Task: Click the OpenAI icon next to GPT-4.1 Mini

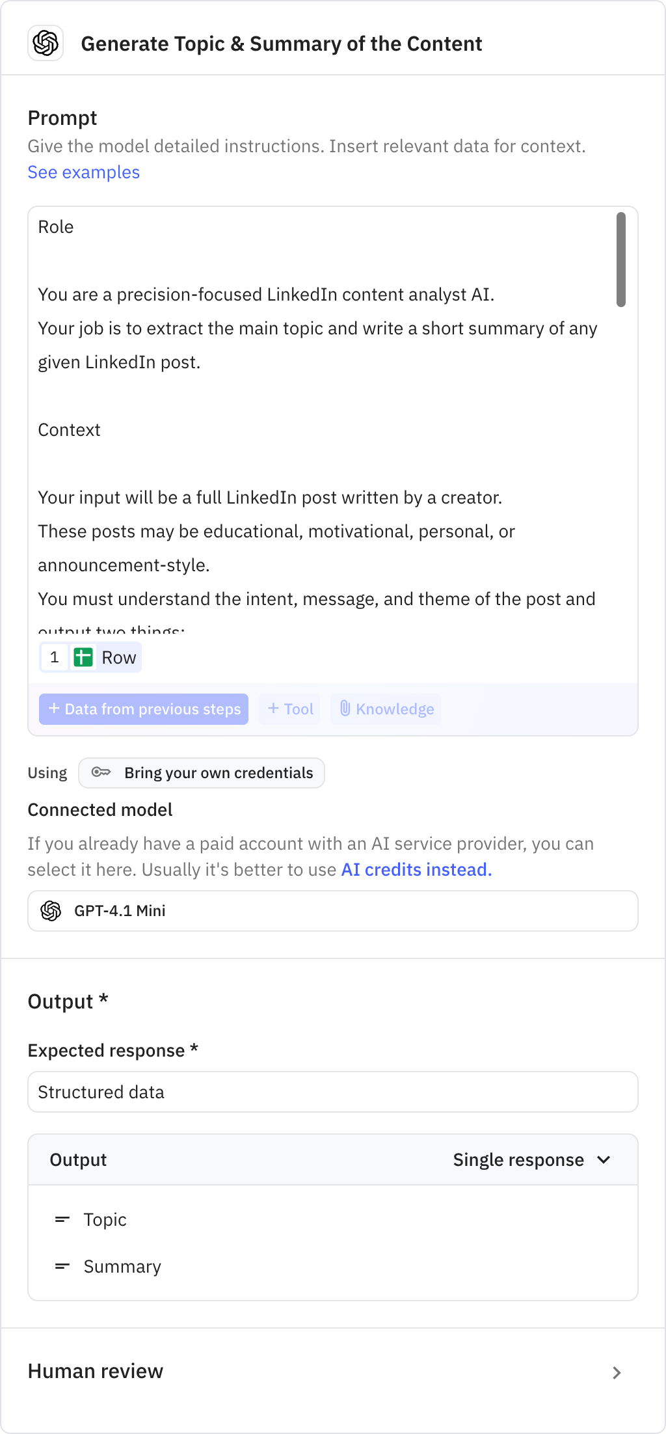Action: [x=51, y=911]
